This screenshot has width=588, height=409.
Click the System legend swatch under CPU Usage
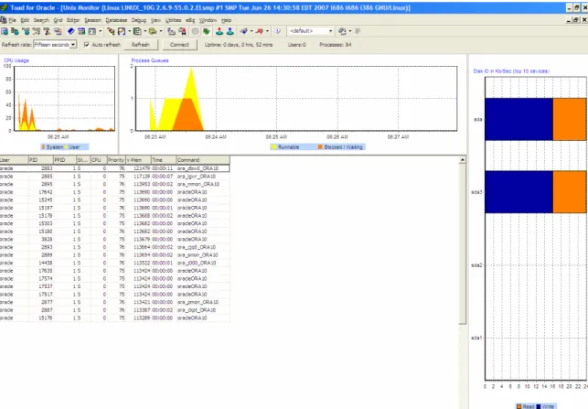(x=44, y=147)
